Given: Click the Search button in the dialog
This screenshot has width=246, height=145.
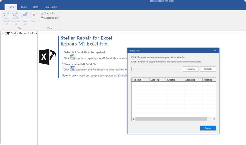Looking at the screenshot, I should (207, 69).
